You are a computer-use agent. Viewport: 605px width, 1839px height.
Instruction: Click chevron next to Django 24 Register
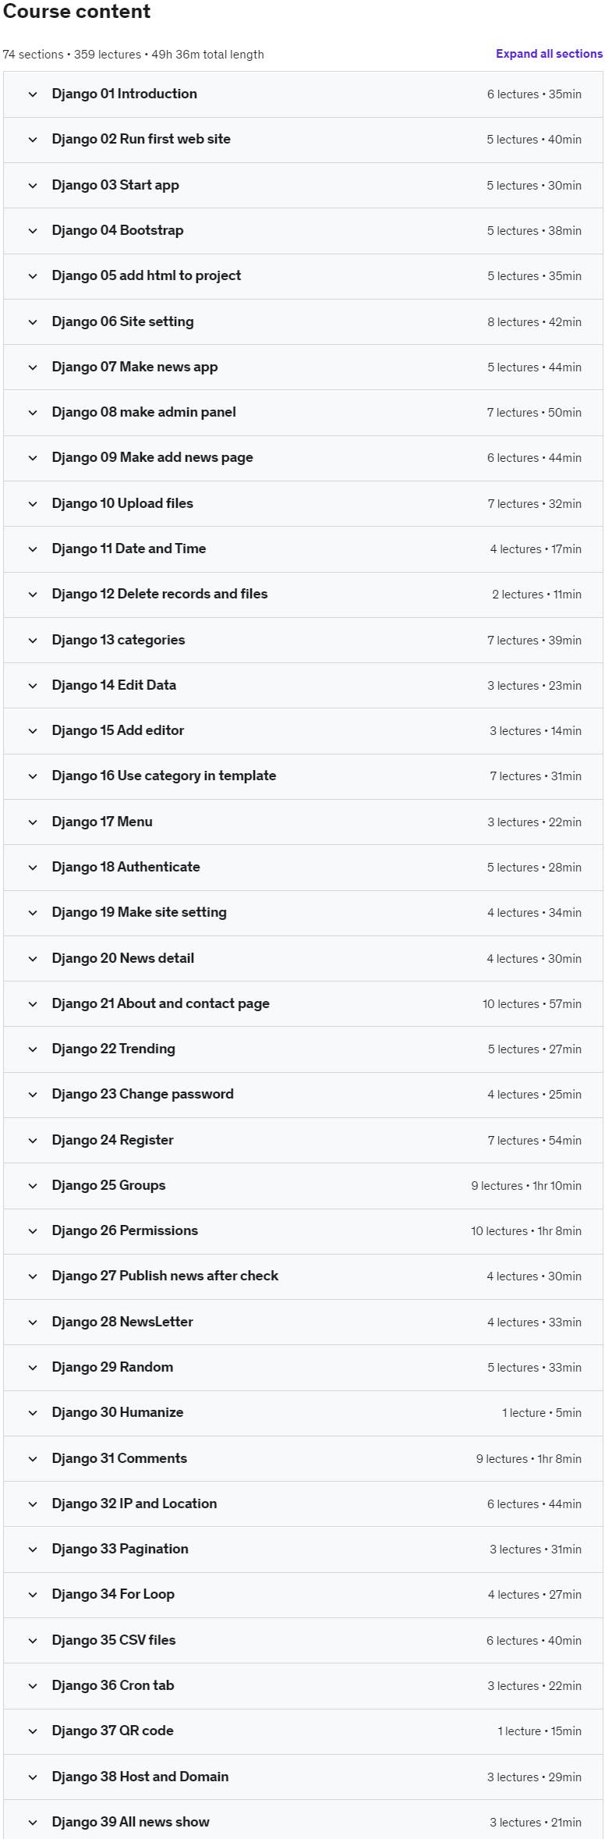(x=33, y=1141)
